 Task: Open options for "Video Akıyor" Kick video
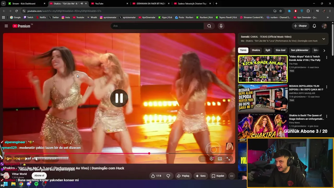pos(326,57)
